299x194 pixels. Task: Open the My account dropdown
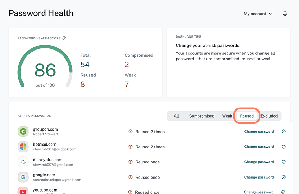(x=258, y=14)
